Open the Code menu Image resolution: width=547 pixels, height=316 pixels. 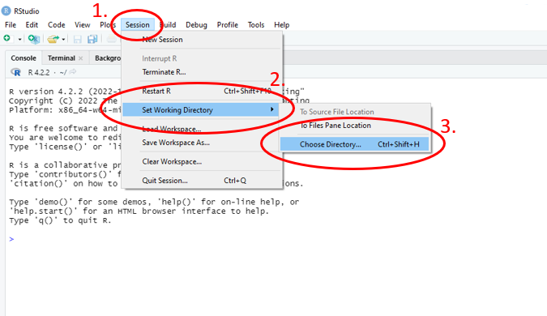coord(57,25)
